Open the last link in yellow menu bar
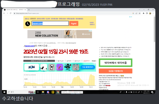The height and width of the screenshot is (104, 159). (x=79, y=19)
